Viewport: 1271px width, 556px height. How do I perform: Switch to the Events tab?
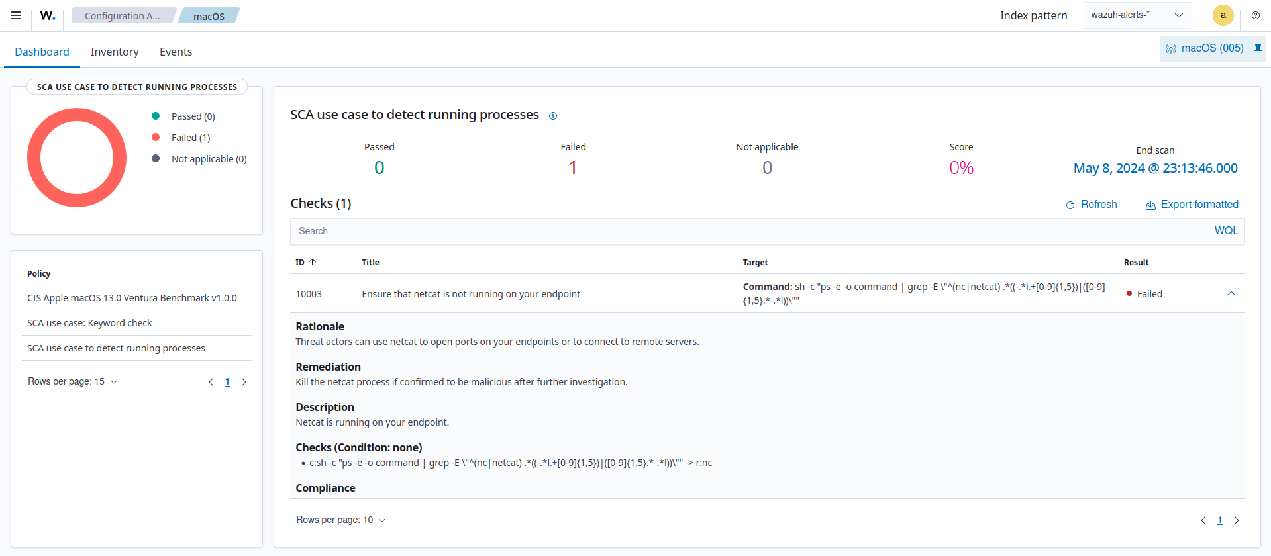click(x=176, y=52)
